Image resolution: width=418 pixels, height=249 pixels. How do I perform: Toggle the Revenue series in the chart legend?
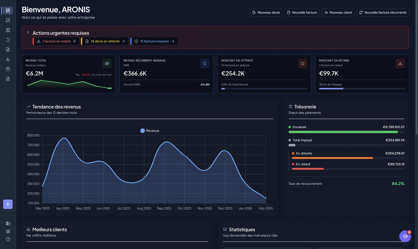150,130
